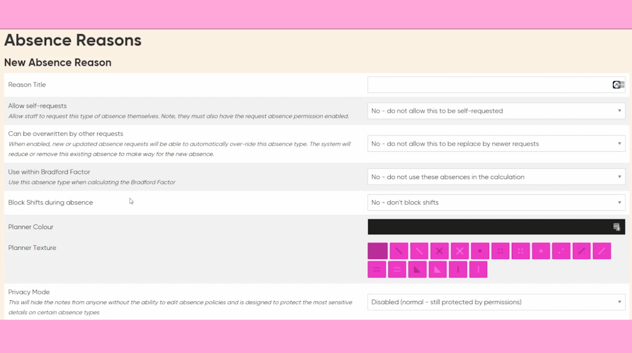Choose the dark triangle corner texture
Viewport: 632px width, 353px height.
point(417,270)
